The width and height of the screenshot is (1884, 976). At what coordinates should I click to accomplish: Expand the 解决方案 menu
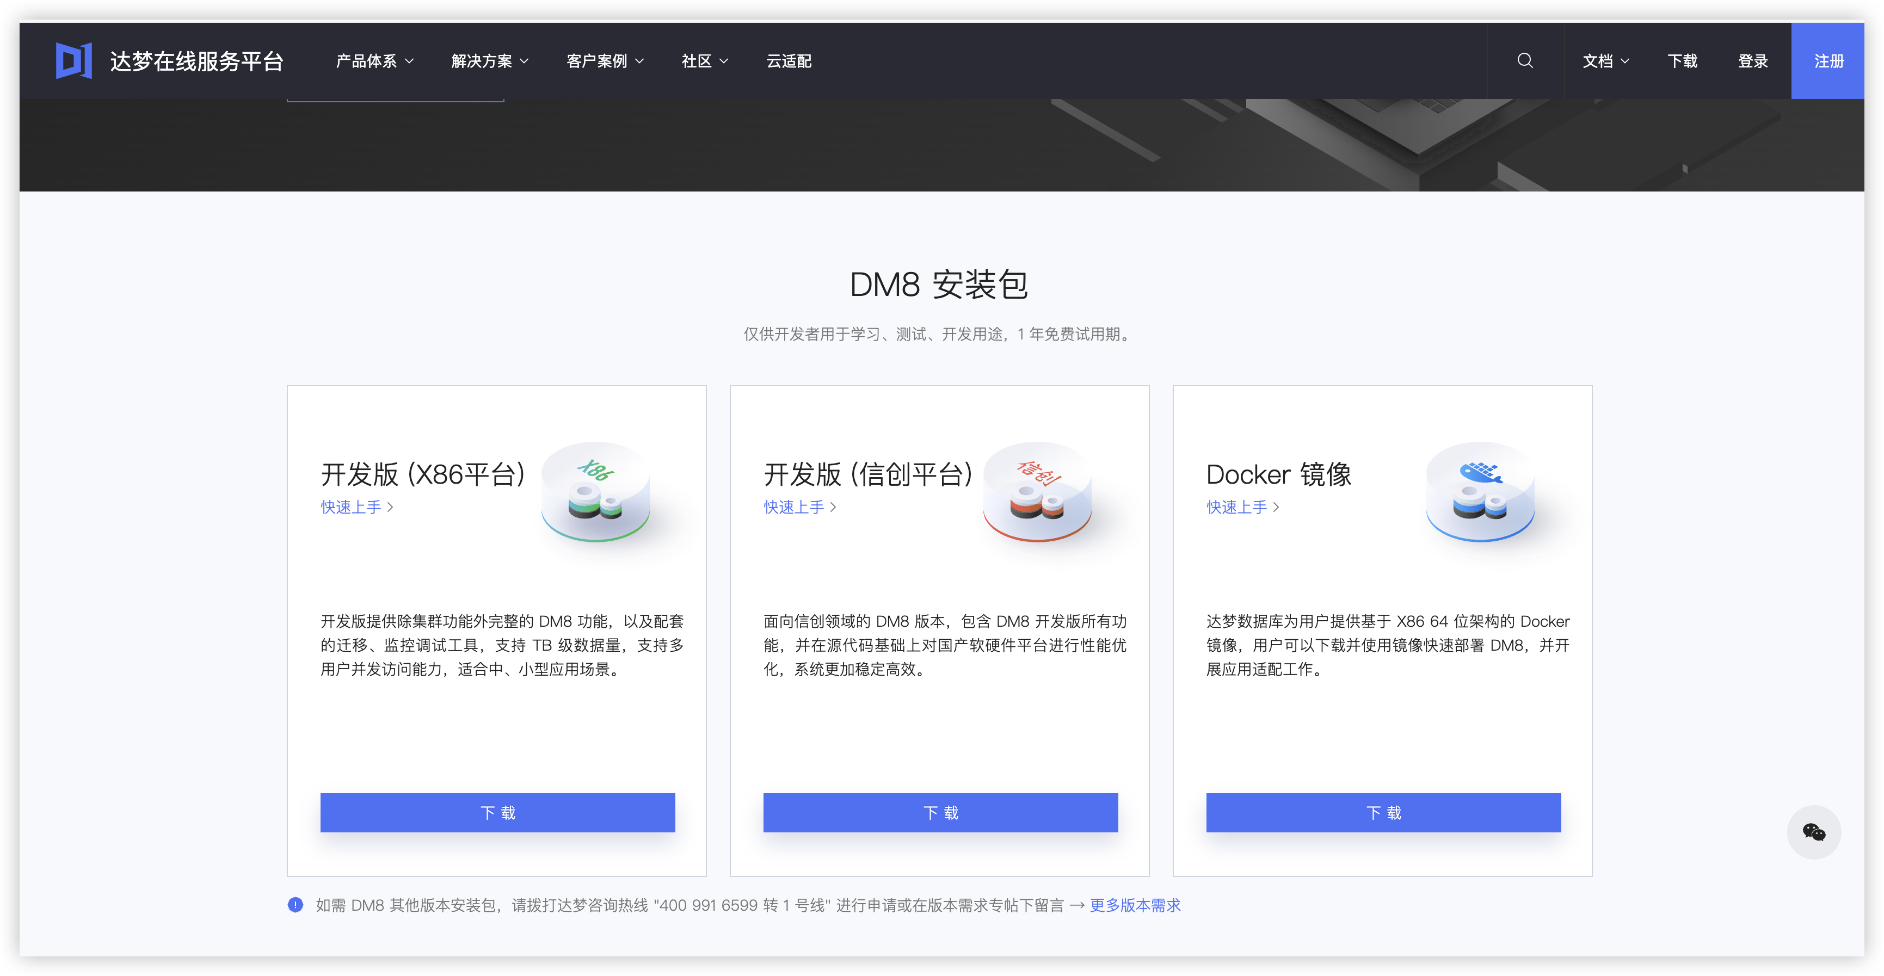[x=490, y=61]
